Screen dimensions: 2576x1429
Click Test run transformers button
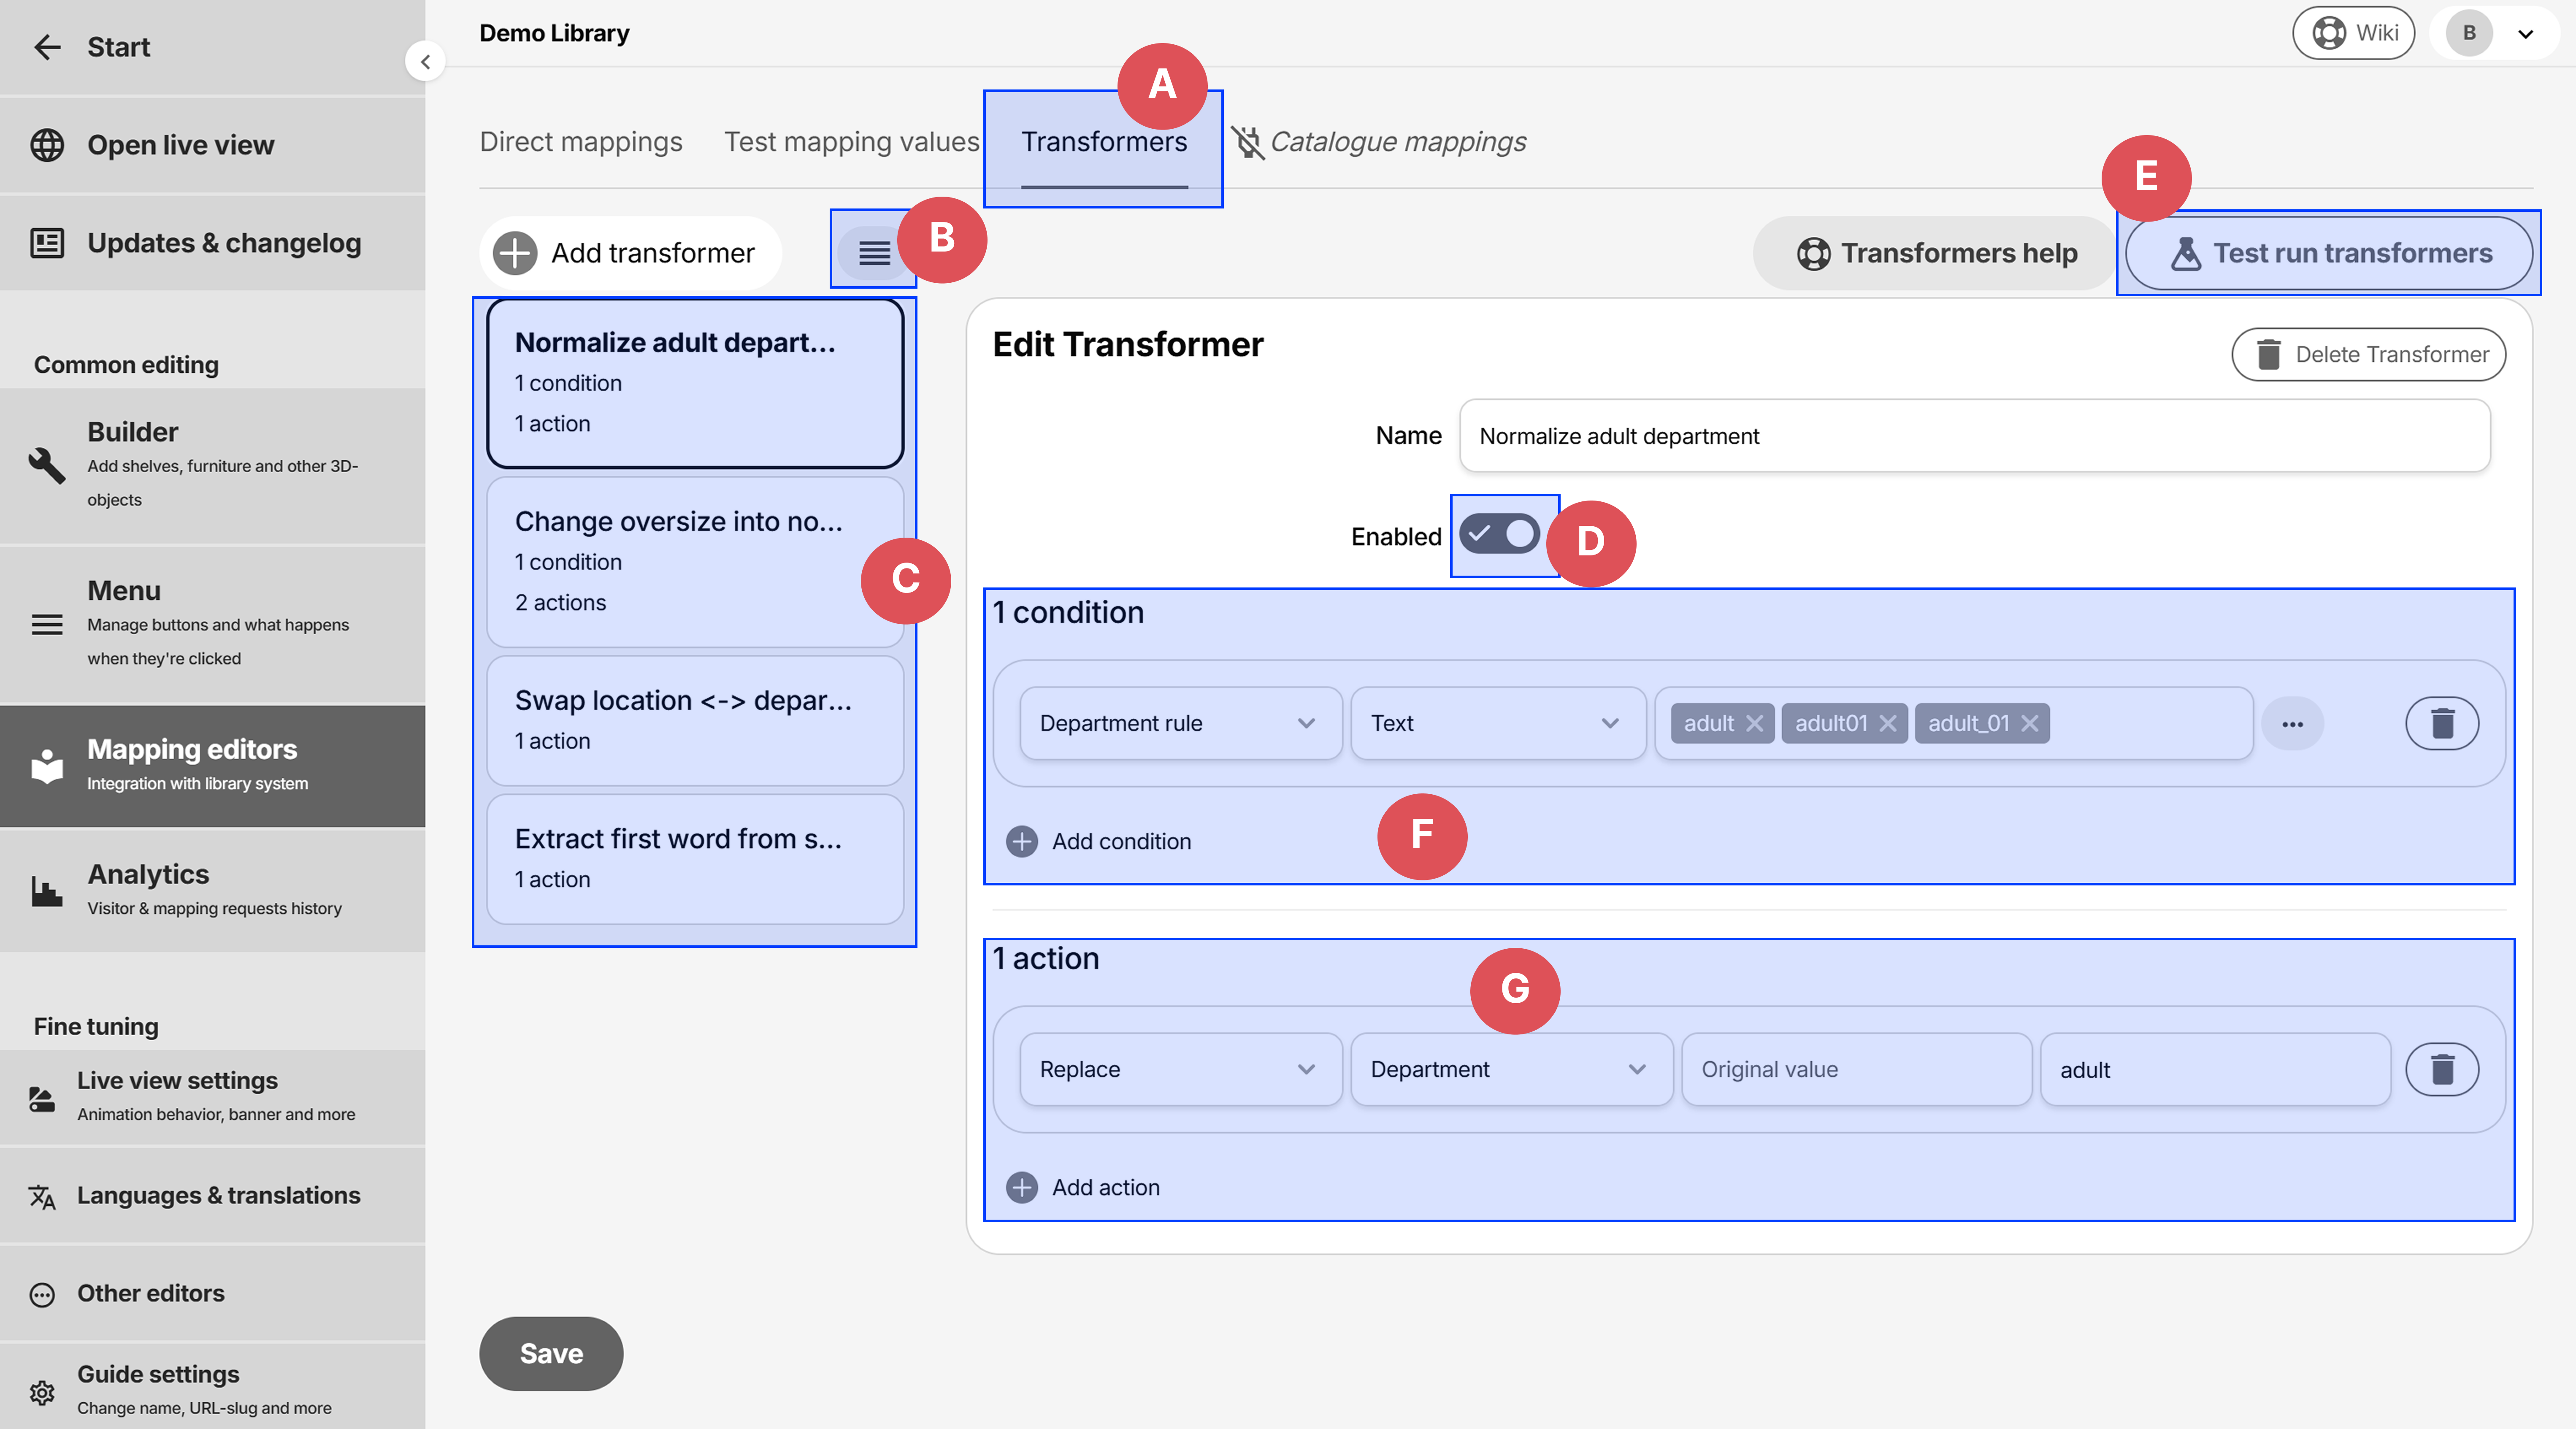coord(2329,253)
